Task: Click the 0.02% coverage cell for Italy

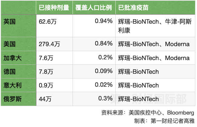Action: pyautogui.click(x=94, y=85)
